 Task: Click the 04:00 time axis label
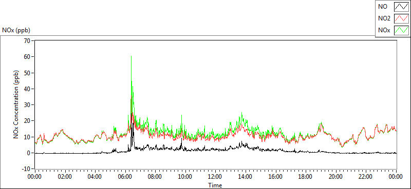95,177
